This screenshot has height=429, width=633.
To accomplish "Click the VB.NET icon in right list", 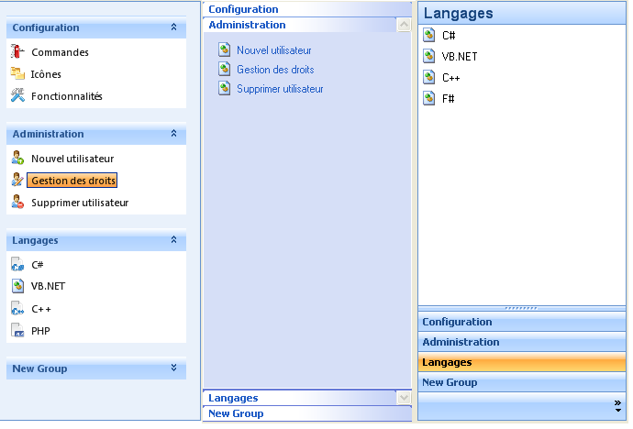I will click(429, 56).
